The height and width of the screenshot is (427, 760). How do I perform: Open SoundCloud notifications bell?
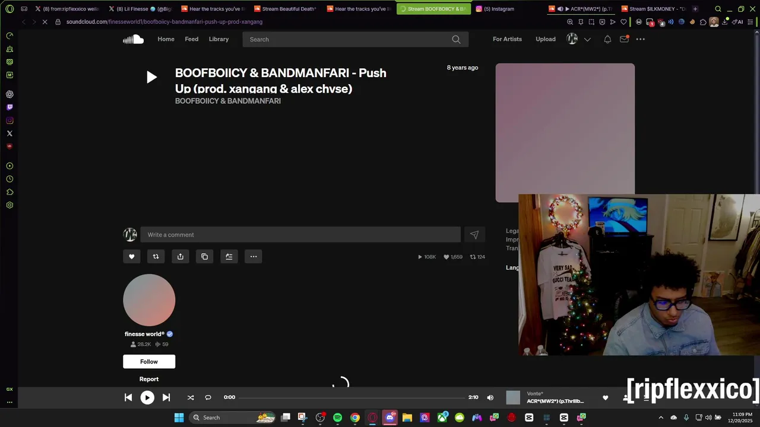(607, 39)
